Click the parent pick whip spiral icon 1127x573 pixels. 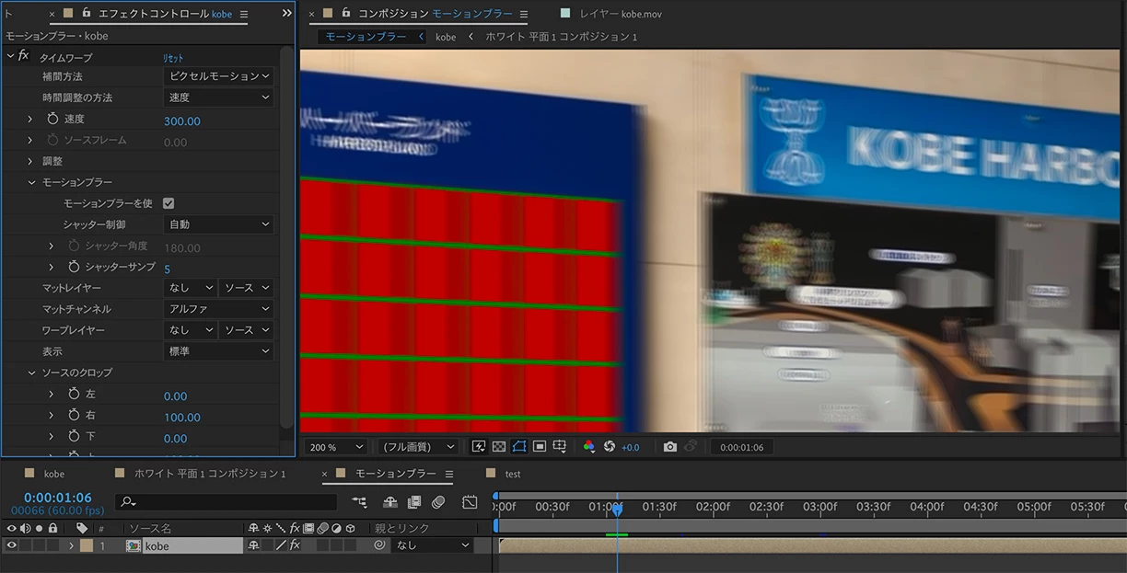(378, 545)
